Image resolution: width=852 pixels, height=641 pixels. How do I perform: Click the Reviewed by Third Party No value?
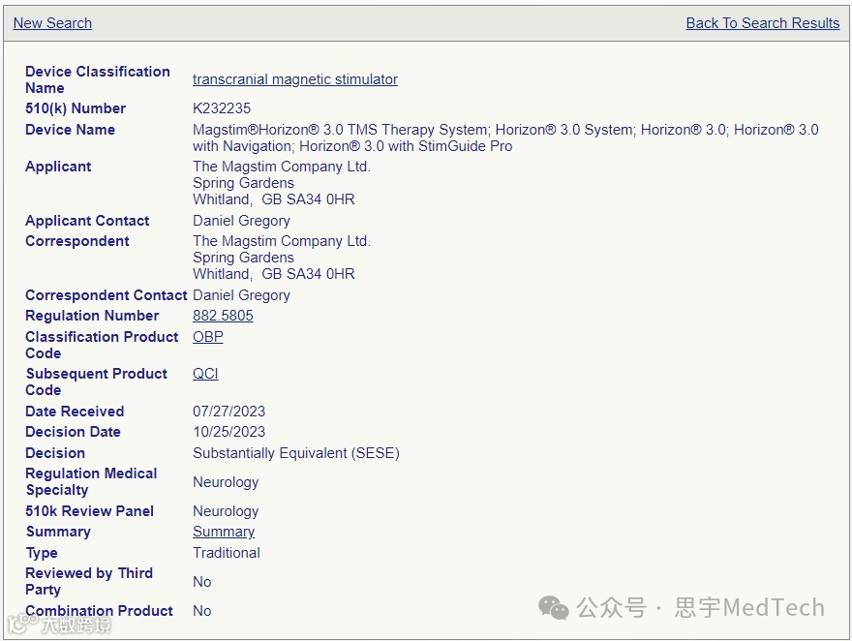click(201, 582)
